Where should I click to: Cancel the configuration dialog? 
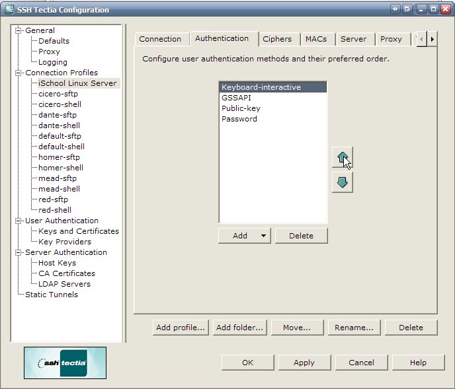click(x=361, y=363)
